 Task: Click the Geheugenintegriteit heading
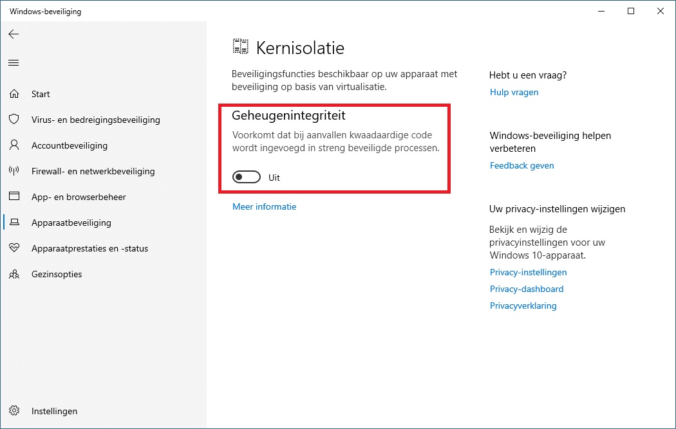tap(288, 115)
